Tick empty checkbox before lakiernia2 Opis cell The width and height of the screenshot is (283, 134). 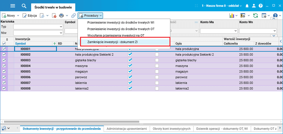coord(157,88)
